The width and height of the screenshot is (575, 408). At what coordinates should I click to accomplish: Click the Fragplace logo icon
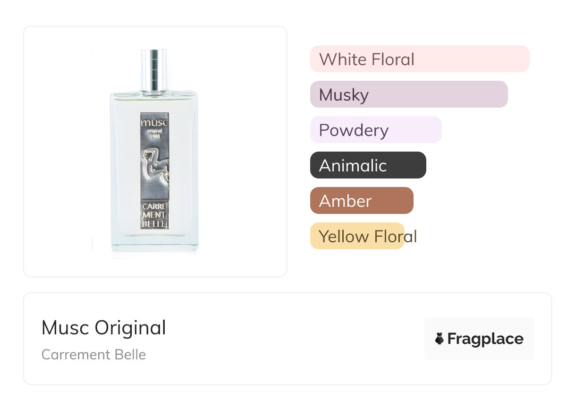(x=440, y=339)
